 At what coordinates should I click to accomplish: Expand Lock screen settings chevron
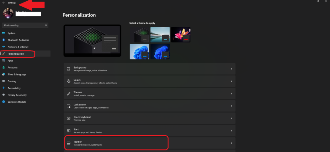click(231, 106)
